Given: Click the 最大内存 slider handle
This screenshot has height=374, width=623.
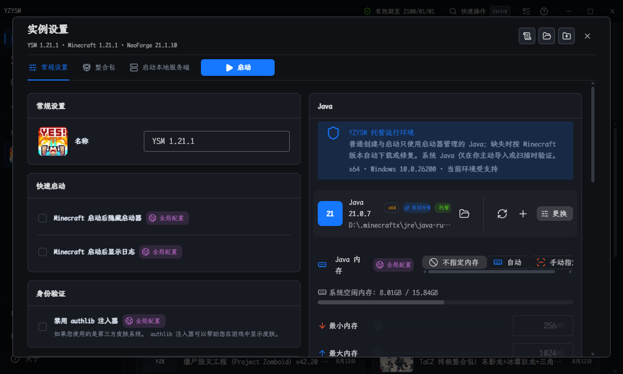Looking at the screenshot, I should [378, 353].
